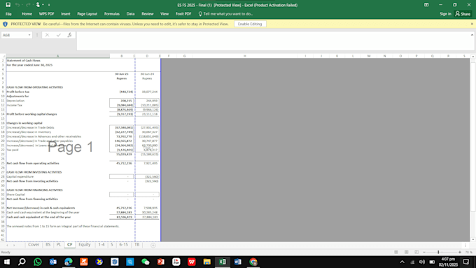Open the View ribbon tab
476x268 pixels.
click(x=164, y=14)
